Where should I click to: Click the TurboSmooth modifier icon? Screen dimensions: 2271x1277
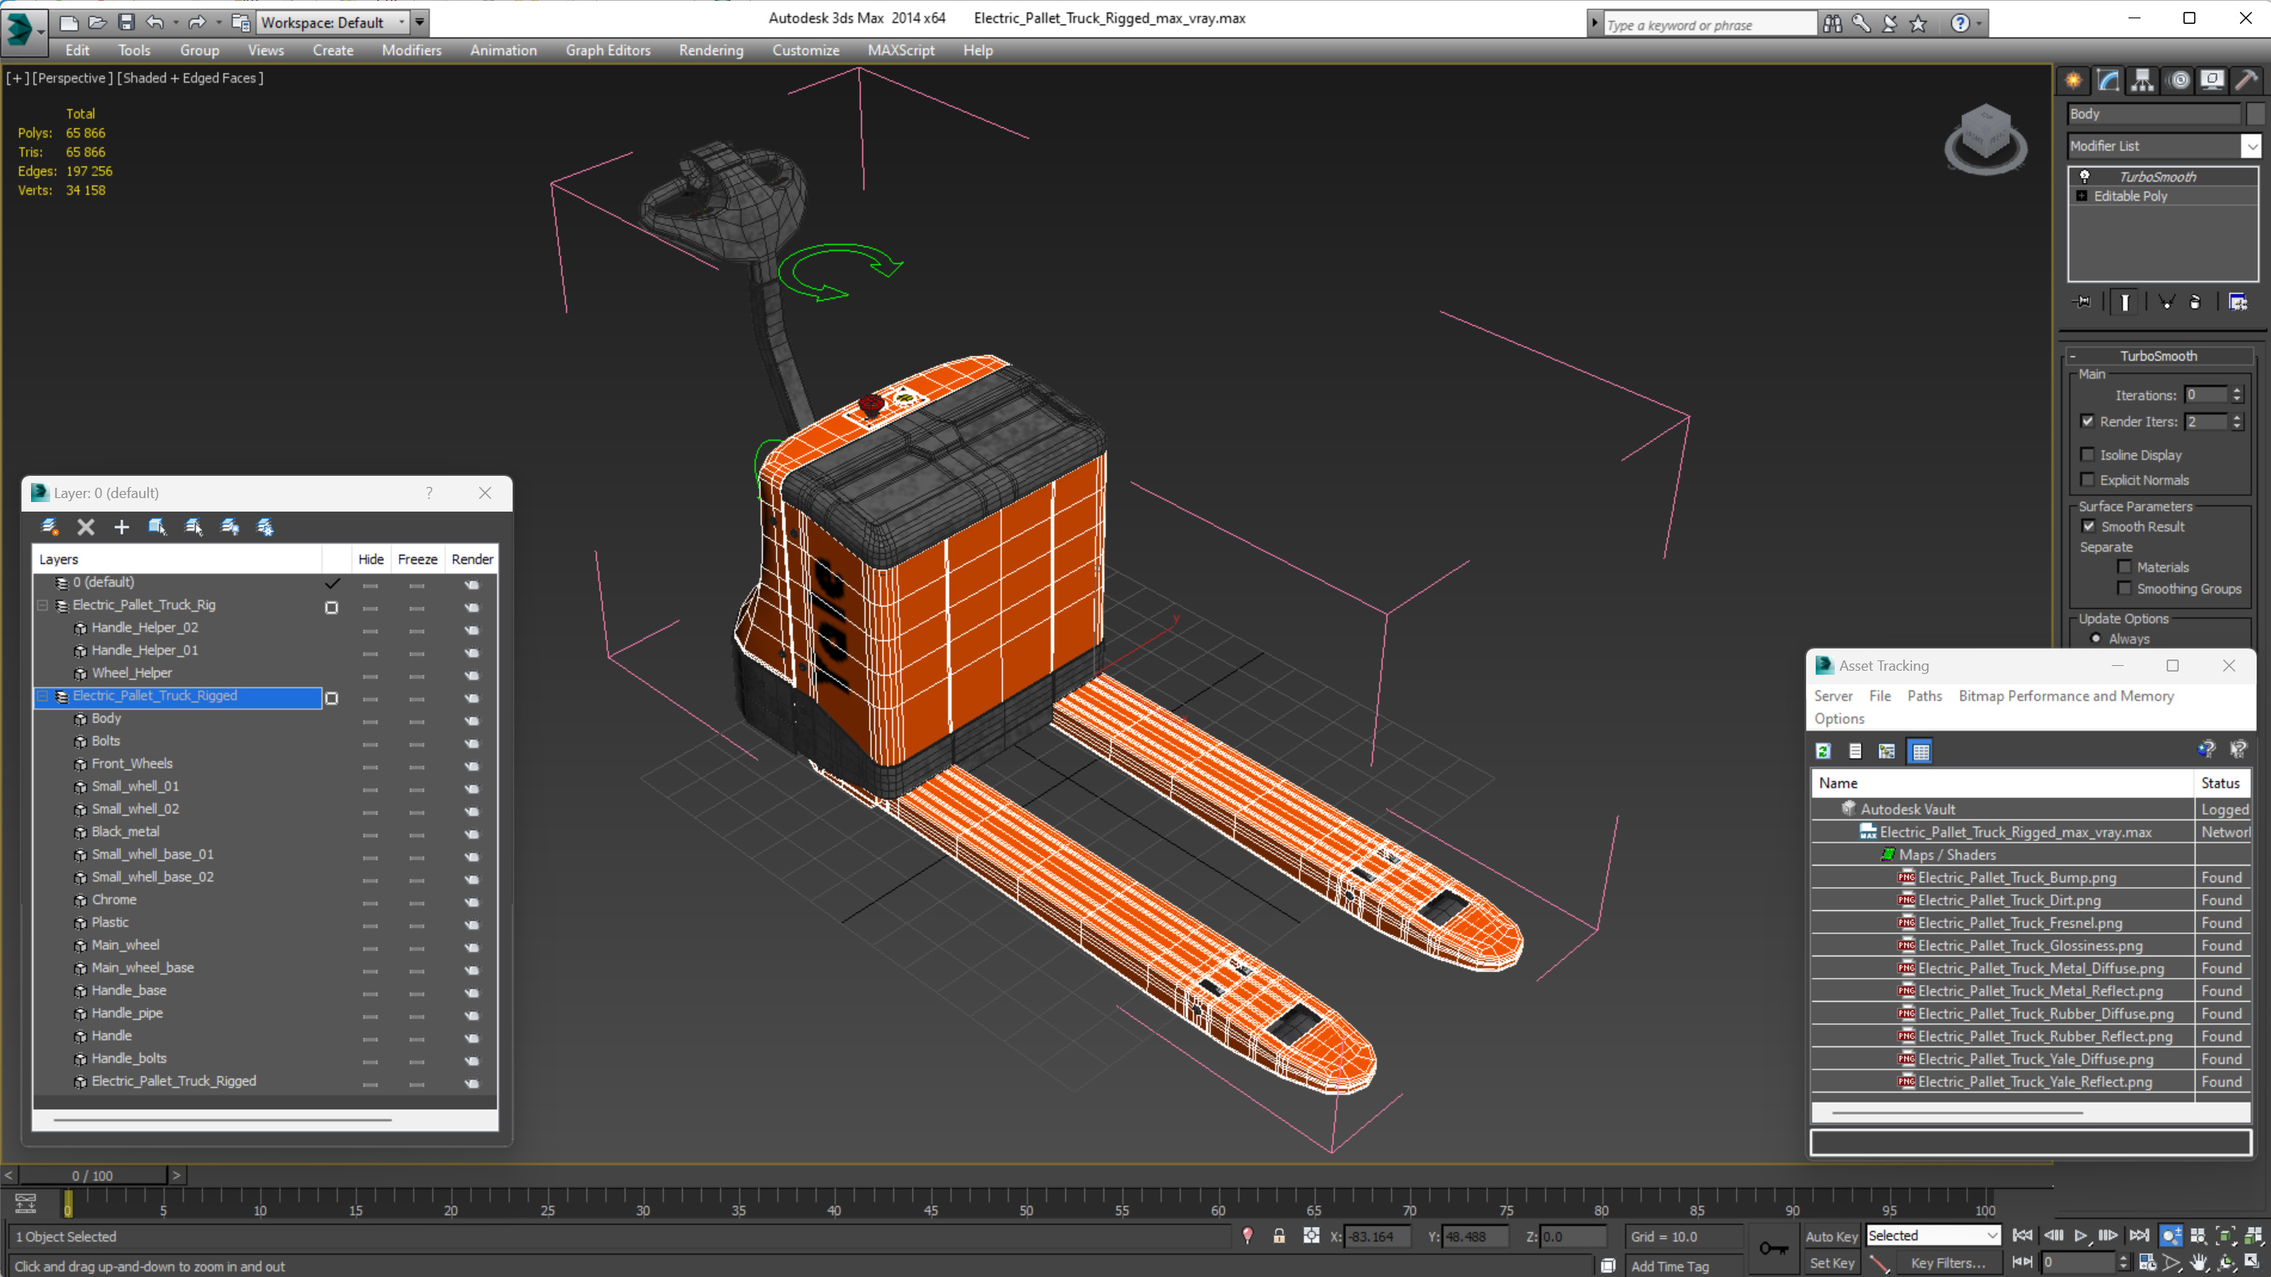tap(2084, 174)
